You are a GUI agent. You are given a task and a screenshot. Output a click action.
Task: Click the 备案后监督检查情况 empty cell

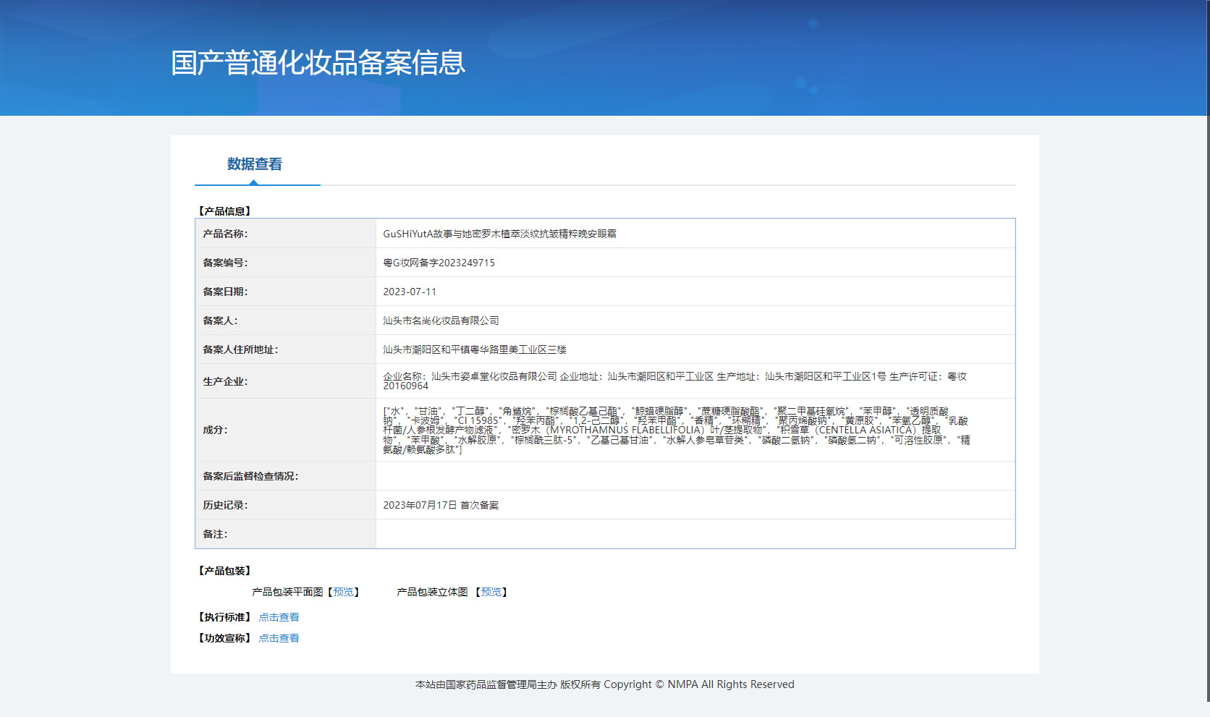[x=695, y=476]
